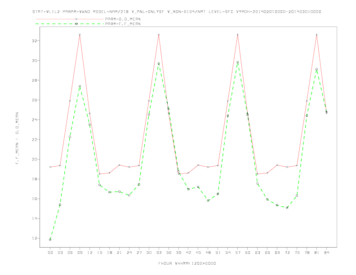Click red observed peak point at hour 81

(x=317, y=35)
